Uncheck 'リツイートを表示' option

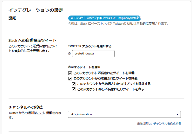click(74, 89)
